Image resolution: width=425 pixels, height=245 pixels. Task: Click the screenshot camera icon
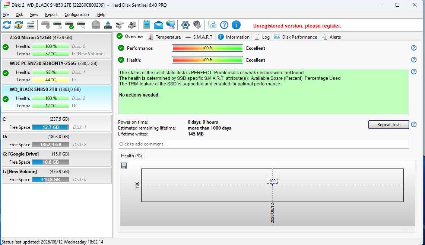pos(212,25)
